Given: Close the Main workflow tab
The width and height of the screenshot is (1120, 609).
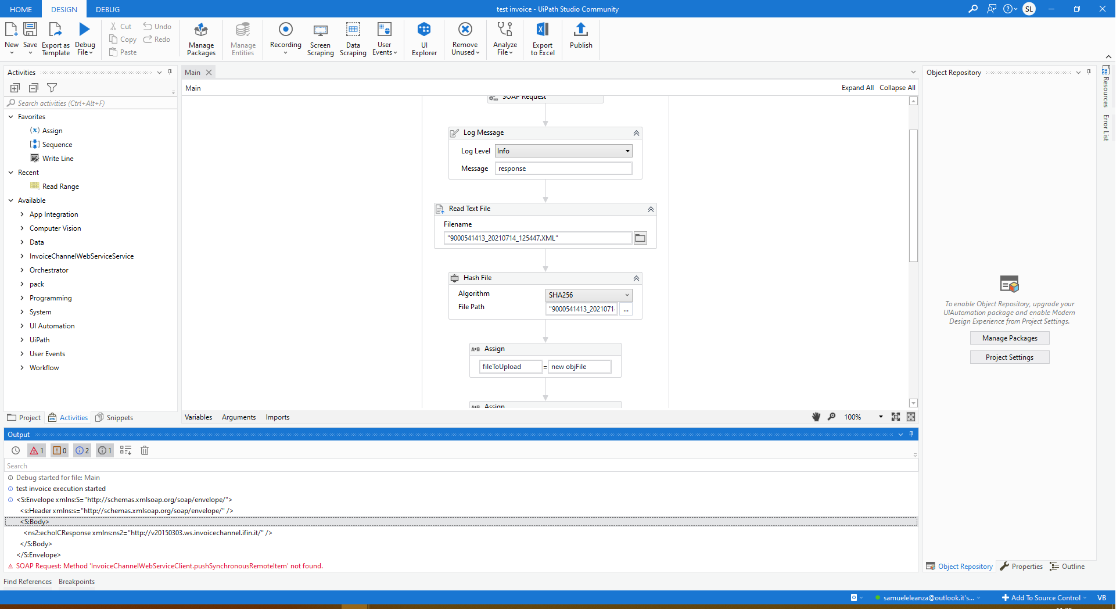Looking at the screenshot, I should (x=209, y=73).
